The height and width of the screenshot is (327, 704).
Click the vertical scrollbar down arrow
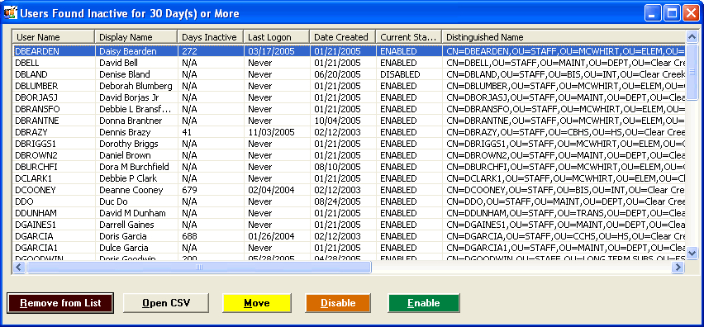[x=692, y=253]
